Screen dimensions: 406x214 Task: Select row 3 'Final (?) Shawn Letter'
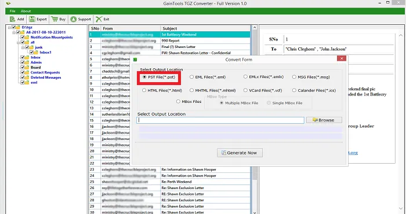(169, 47)
